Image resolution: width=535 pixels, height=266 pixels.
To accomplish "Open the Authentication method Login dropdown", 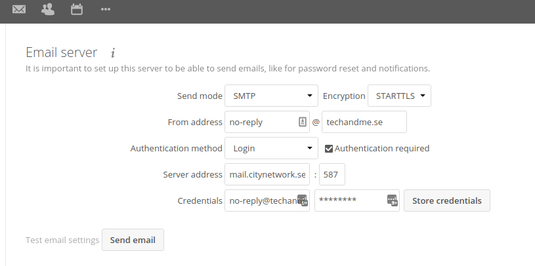I will [271, 148].
